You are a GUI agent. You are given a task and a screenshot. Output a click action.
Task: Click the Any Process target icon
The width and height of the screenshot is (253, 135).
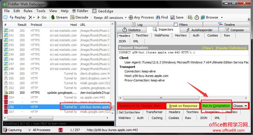click(131, 17)
